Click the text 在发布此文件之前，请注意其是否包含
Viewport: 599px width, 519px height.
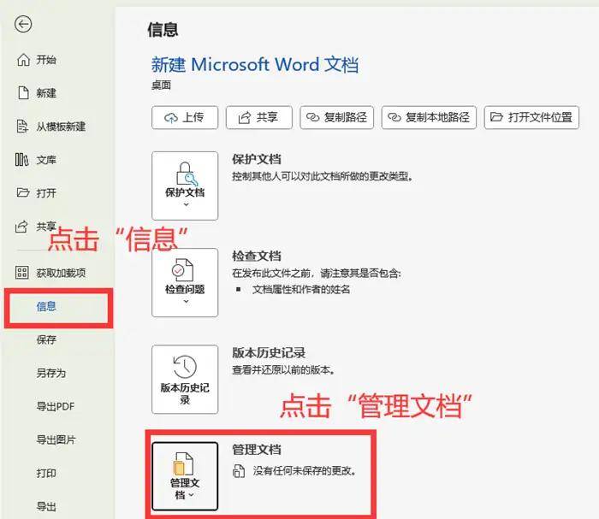tap(317, 274)
